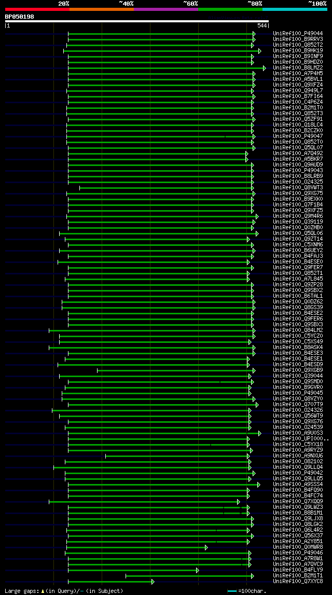Select the UniRef100_Q707T9 label

298,405
